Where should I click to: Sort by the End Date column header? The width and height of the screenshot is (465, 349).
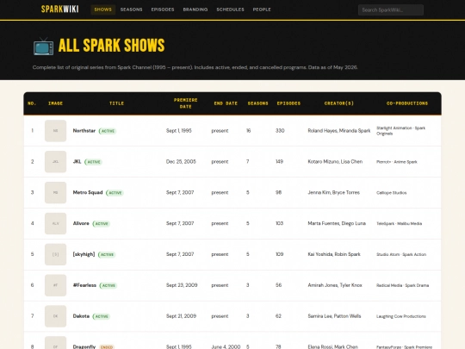click(226, 103)
